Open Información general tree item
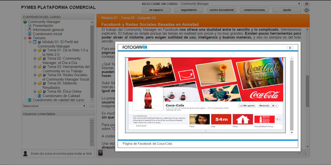This screenshot has width=331, height=165. 48,30
